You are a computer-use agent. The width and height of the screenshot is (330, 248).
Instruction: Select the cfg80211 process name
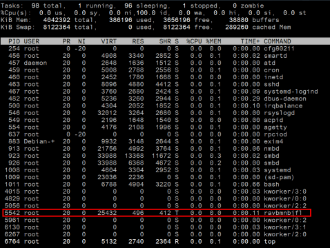point(279,49)
